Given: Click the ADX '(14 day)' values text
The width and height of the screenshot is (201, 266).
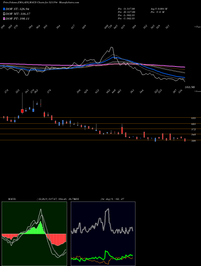Looking at the screenshot, I should 112,199.
